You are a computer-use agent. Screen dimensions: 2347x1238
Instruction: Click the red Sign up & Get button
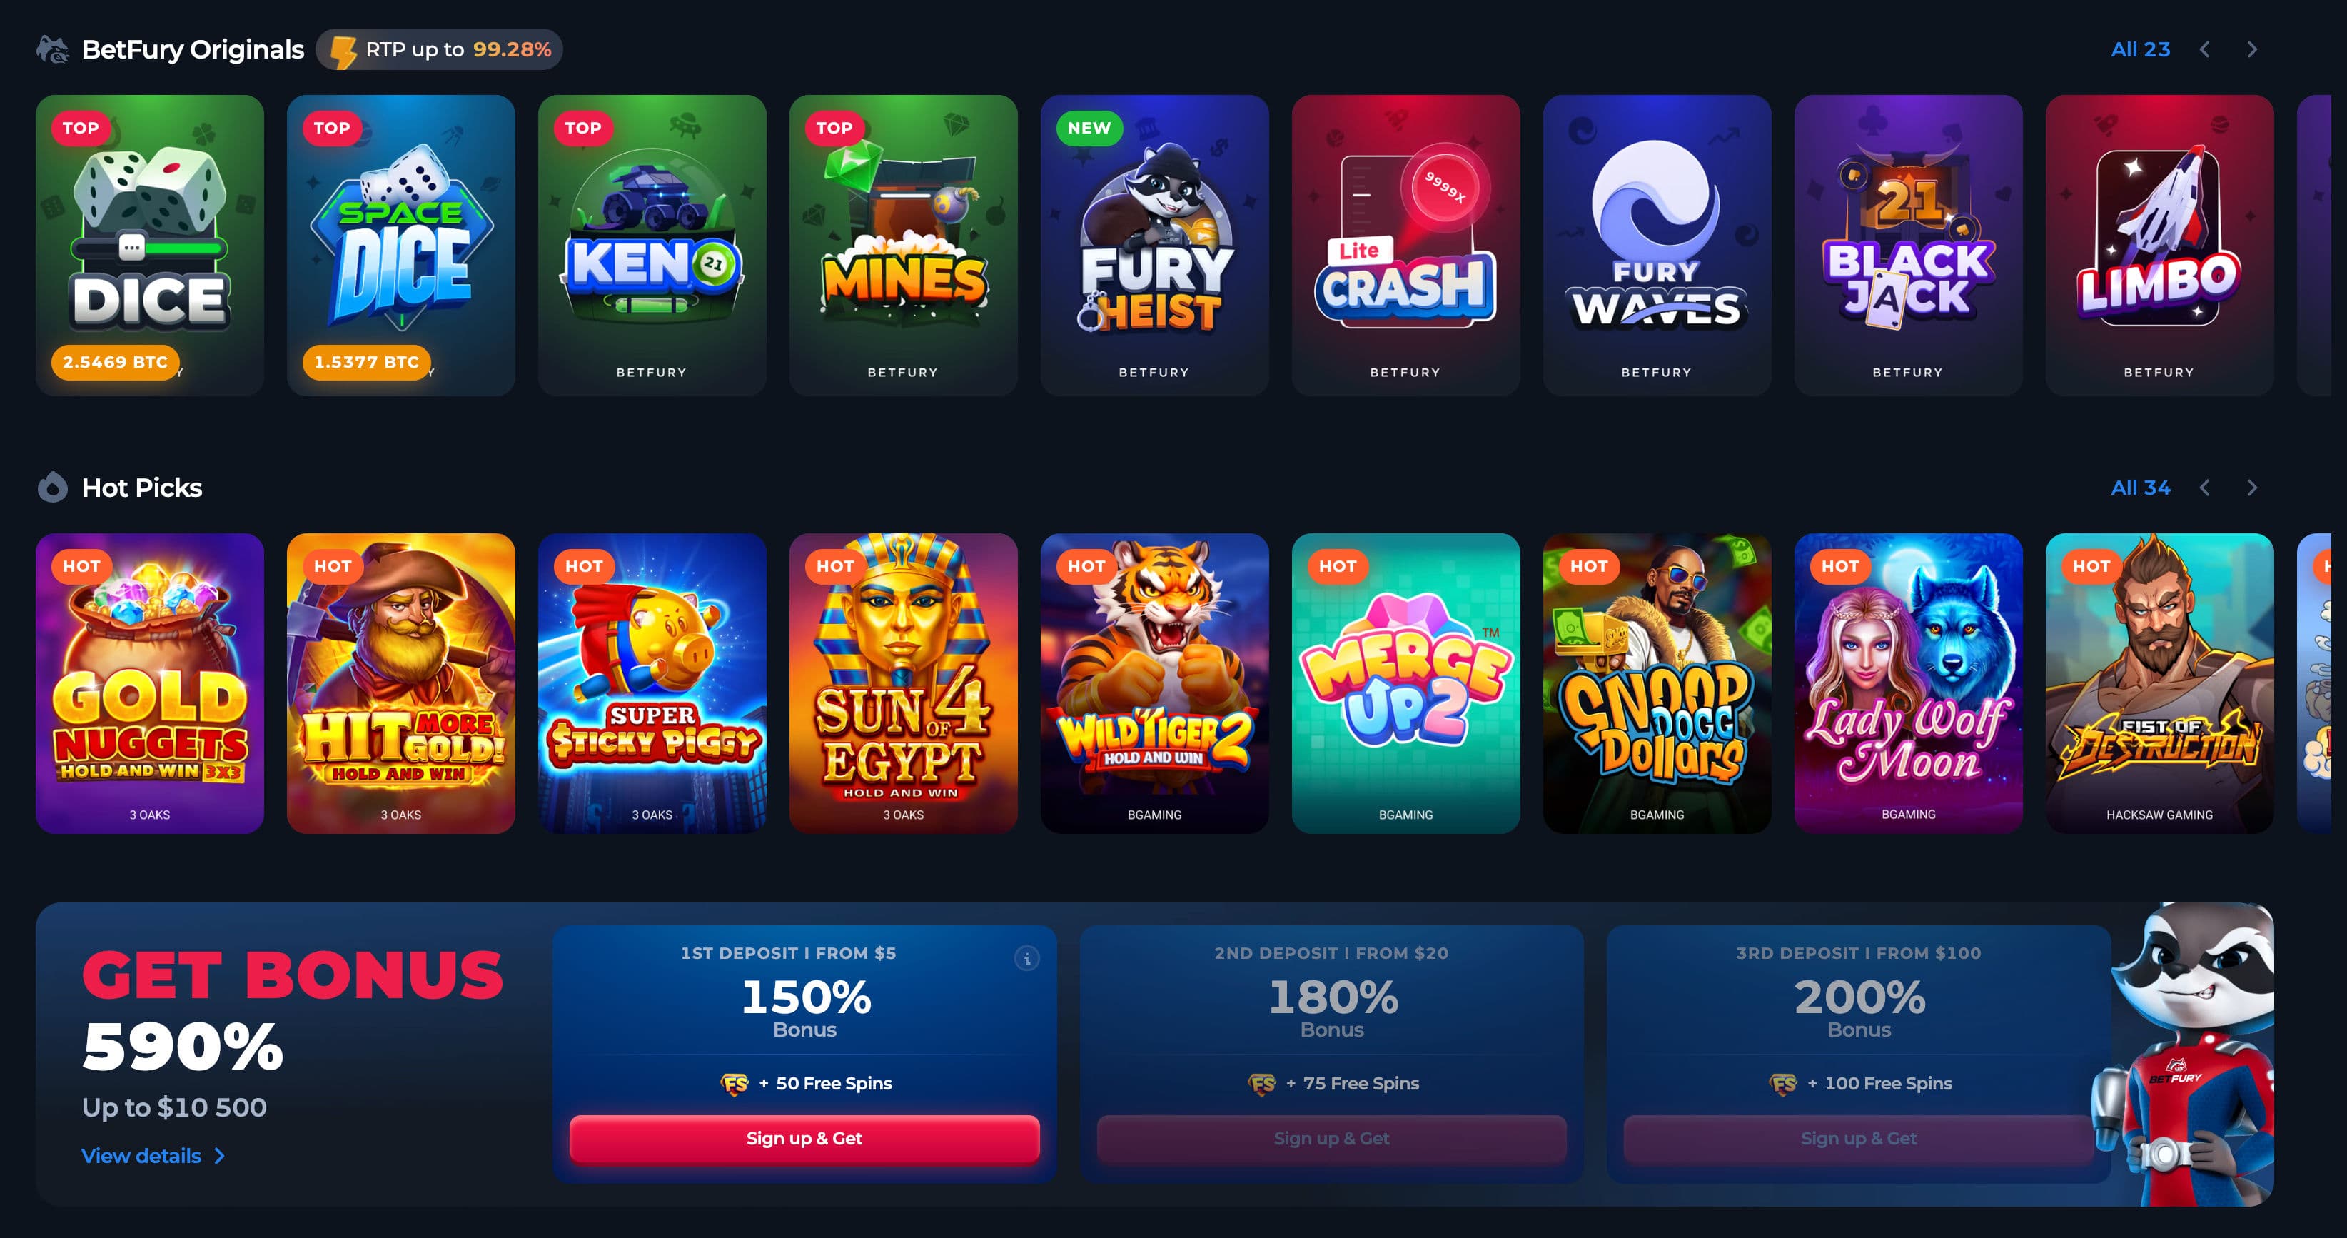click(804, 1139)
